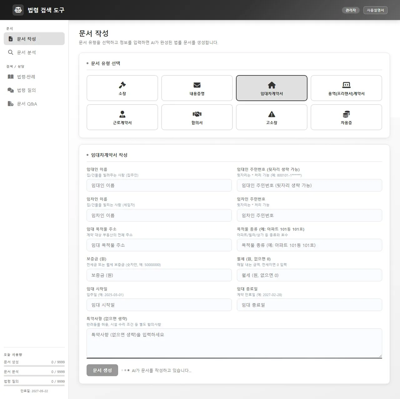Click the 임대 종료일 input field

coord(309,305)
